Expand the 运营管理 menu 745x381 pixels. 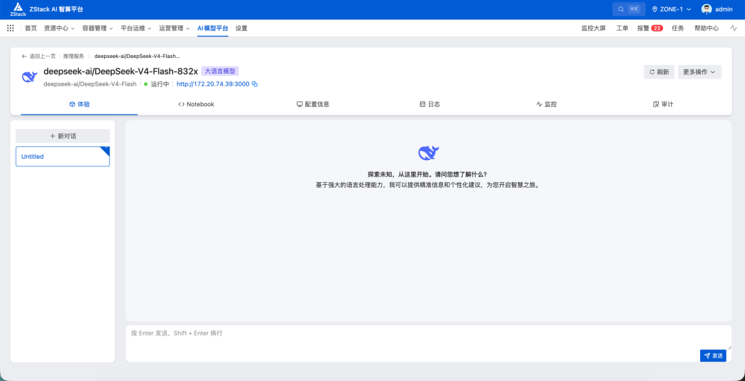click(x=175, y=28)
